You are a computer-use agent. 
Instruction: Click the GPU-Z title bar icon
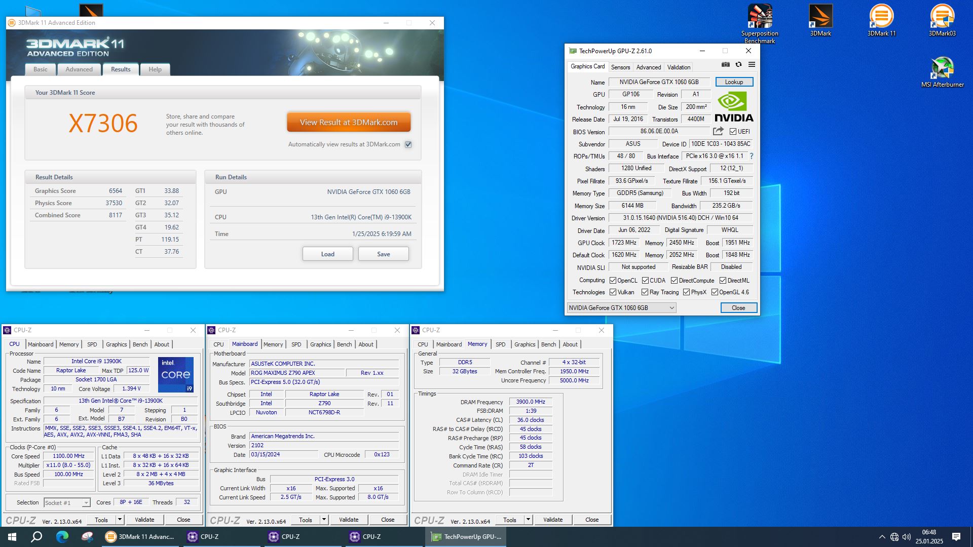573,51
